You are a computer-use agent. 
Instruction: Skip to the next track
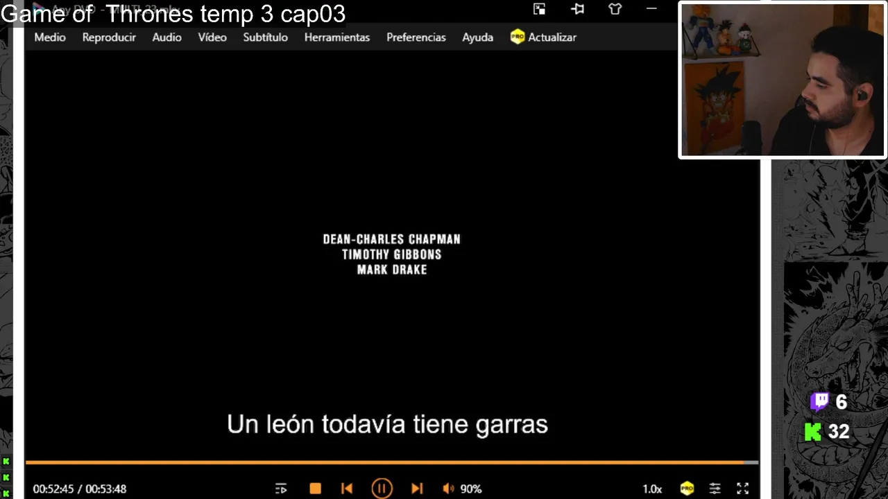417,489
